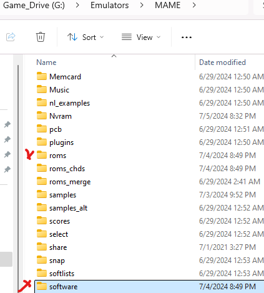This screenshot has height=293, width=264.
Task: Click the topmost pin icon in sidebar
Action: point(7,124)
